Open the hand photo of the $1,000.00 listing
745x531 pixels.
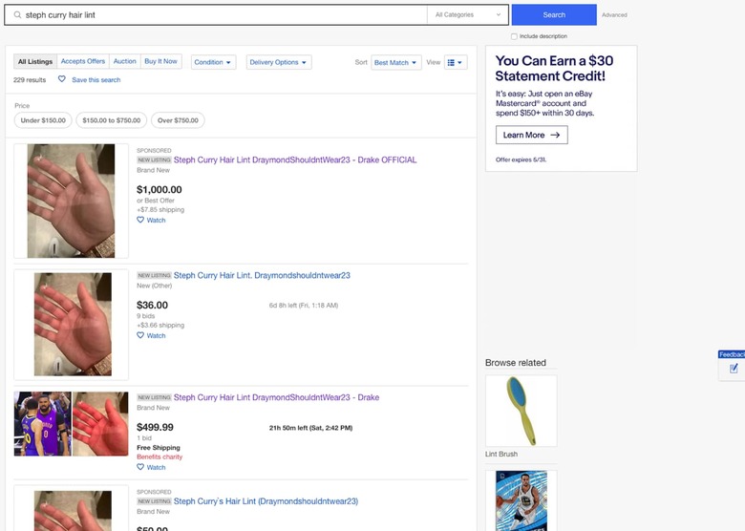71,201
